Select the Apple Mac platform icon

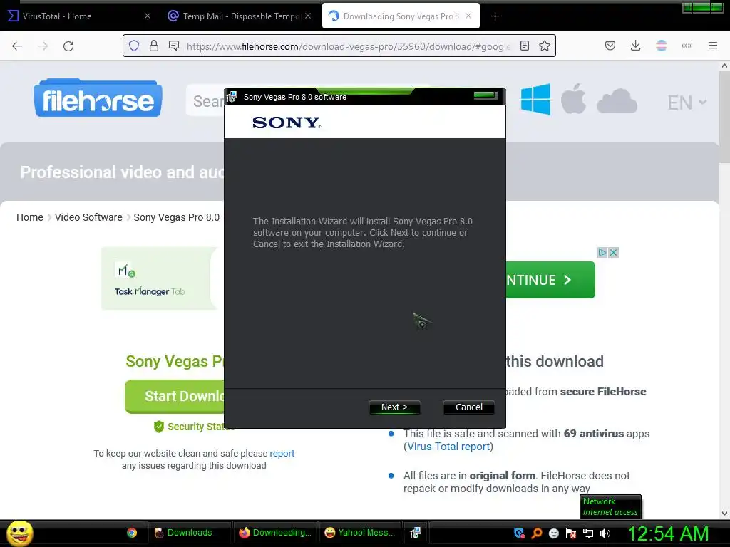[573, 99]
